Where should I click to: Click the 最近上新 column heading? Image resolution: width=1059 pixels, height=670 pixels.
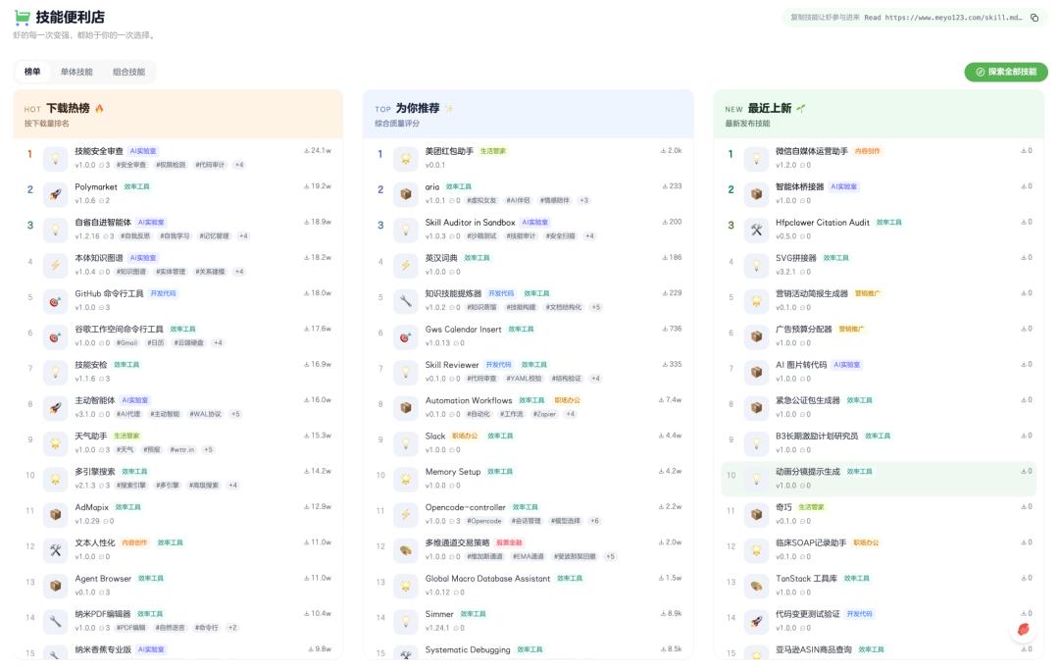(x=770, y=108)
